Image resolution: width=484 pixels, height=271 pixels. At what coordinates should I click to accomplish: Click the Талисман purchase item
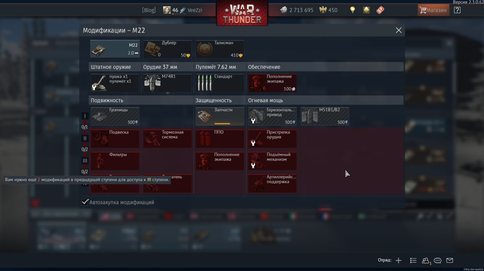[x=220, y=49]
